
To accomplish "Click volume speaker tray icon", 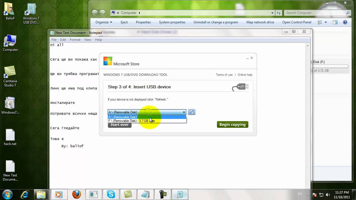I will coord(328,195).
